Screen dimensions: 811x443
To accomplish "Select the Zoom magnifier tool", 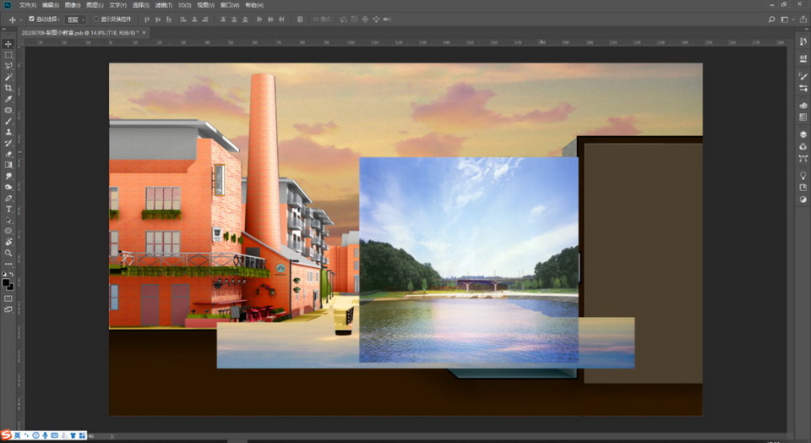I will coord(8,253).
